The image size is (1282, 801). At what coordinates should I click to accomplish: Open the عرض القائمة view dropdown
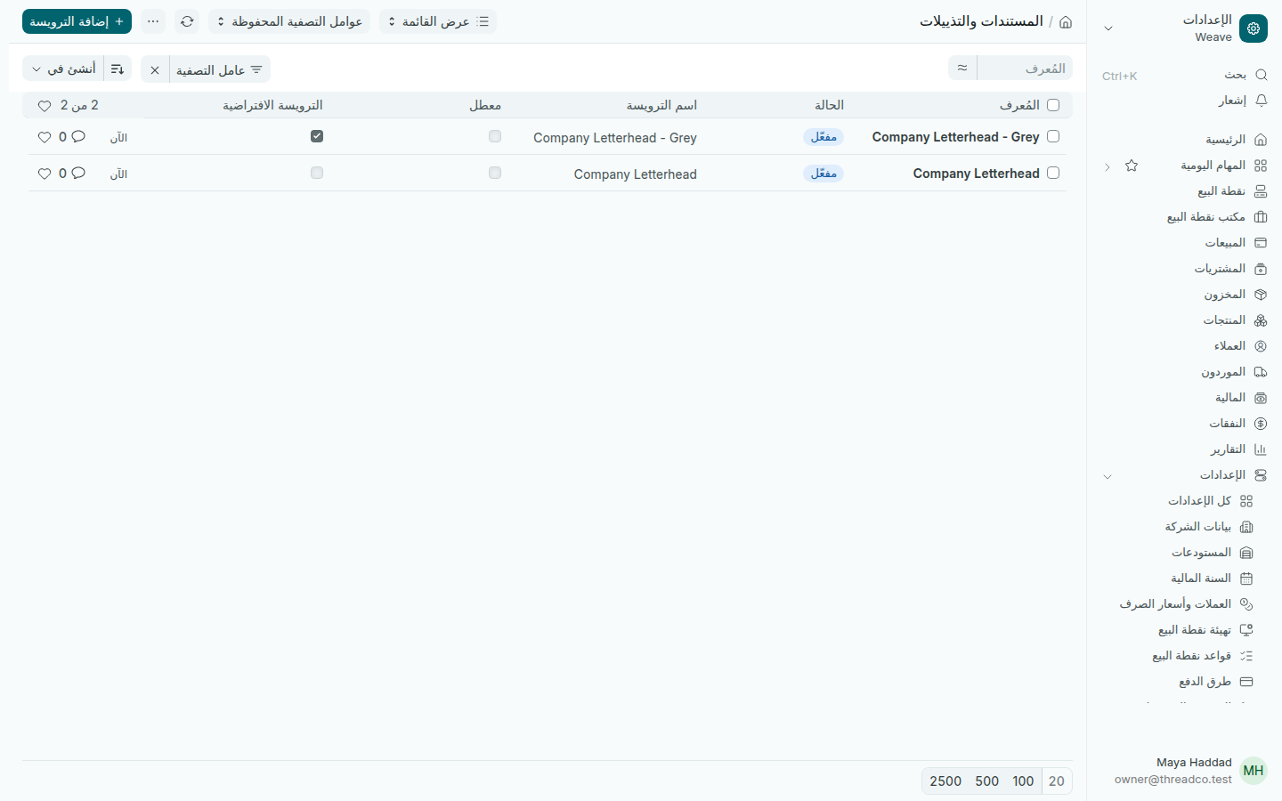point(438,21)
